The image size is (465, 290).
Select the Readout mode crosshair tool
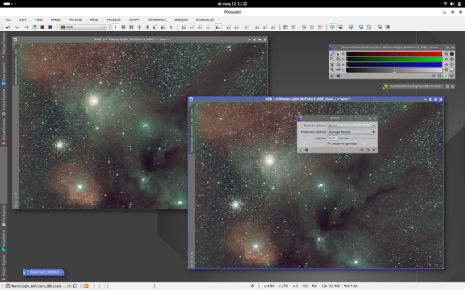[x=115, y=27]
